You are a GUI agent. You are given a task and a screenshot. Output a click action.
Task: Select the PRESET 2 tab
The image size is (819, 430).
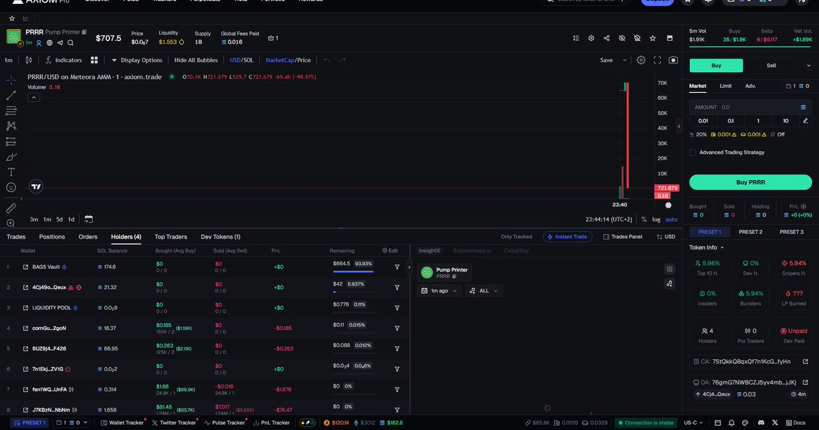(x=750, y=232)
